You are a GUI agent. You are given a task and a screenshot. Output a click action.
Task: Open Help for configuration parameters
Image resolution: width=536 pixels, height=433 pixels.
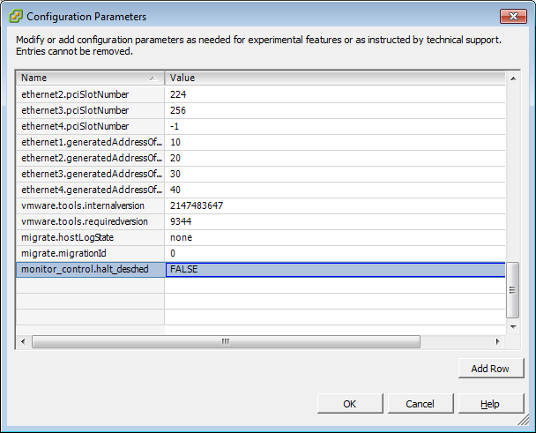[490, 404]
